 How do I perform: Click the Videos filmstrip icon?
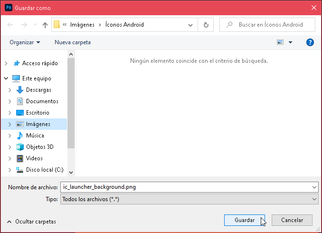point(20,158)
